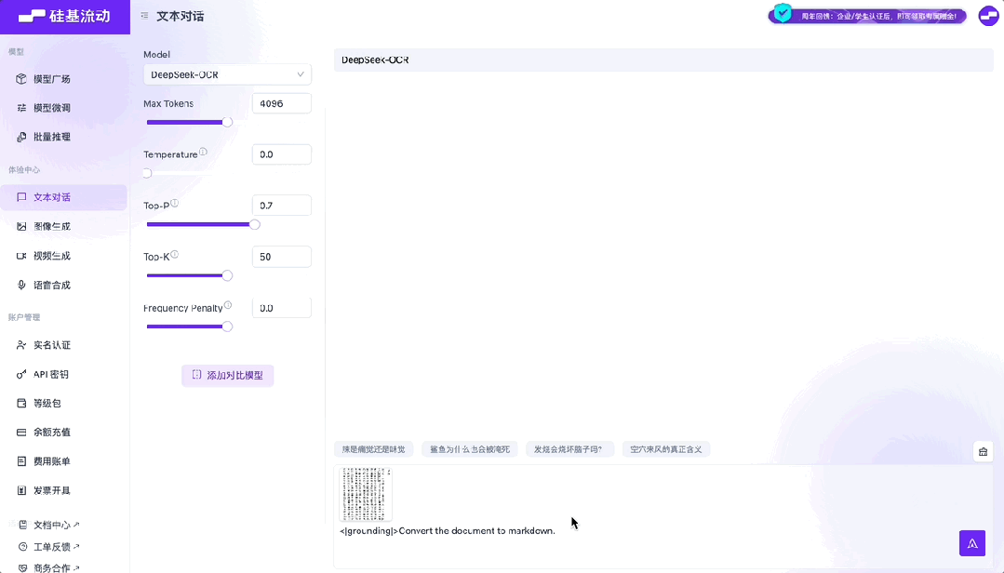Open 模型广场 from the sidebar icon
The width and height of the screenshot is (1004, 573).
(x=20, y=78)
